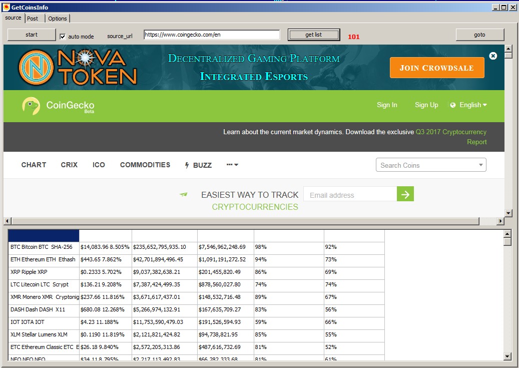The height and width of the screenshot is (368, 519).
Task: Click the lightning bolt Buzz icon
Action: (x=187, y=165)
